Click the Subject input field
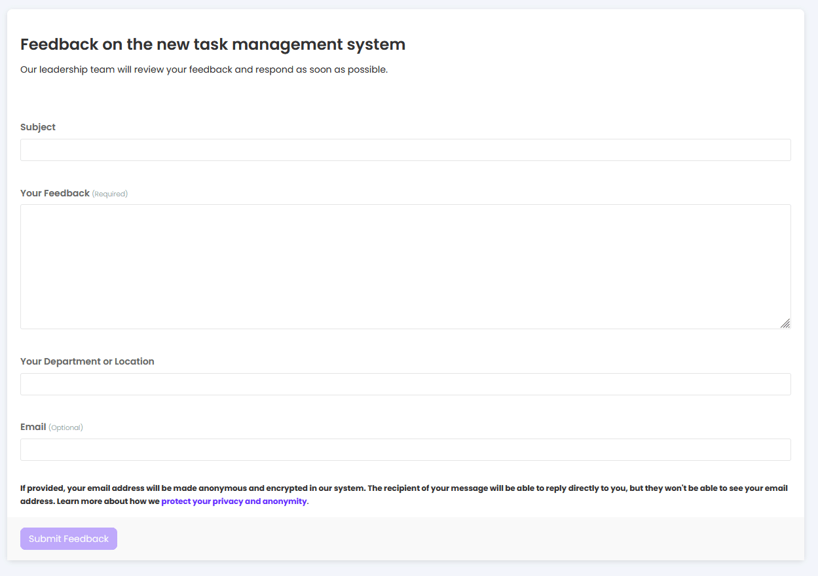The width and height of the screenshot is (818, 576). click(x=405, y=150)
